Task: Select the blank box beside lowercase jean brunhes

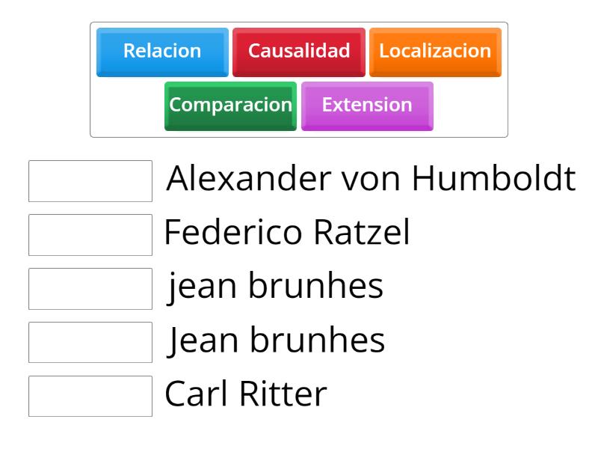Action: point(90,287)
